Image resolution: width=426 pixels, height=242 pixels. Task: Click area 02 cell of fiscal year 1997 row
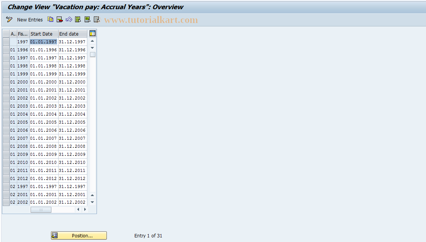point(13,186)
